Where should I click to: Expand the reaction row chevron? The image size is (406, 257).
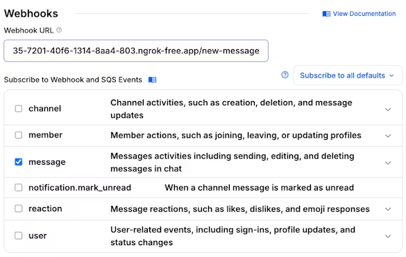coord(388,209)
